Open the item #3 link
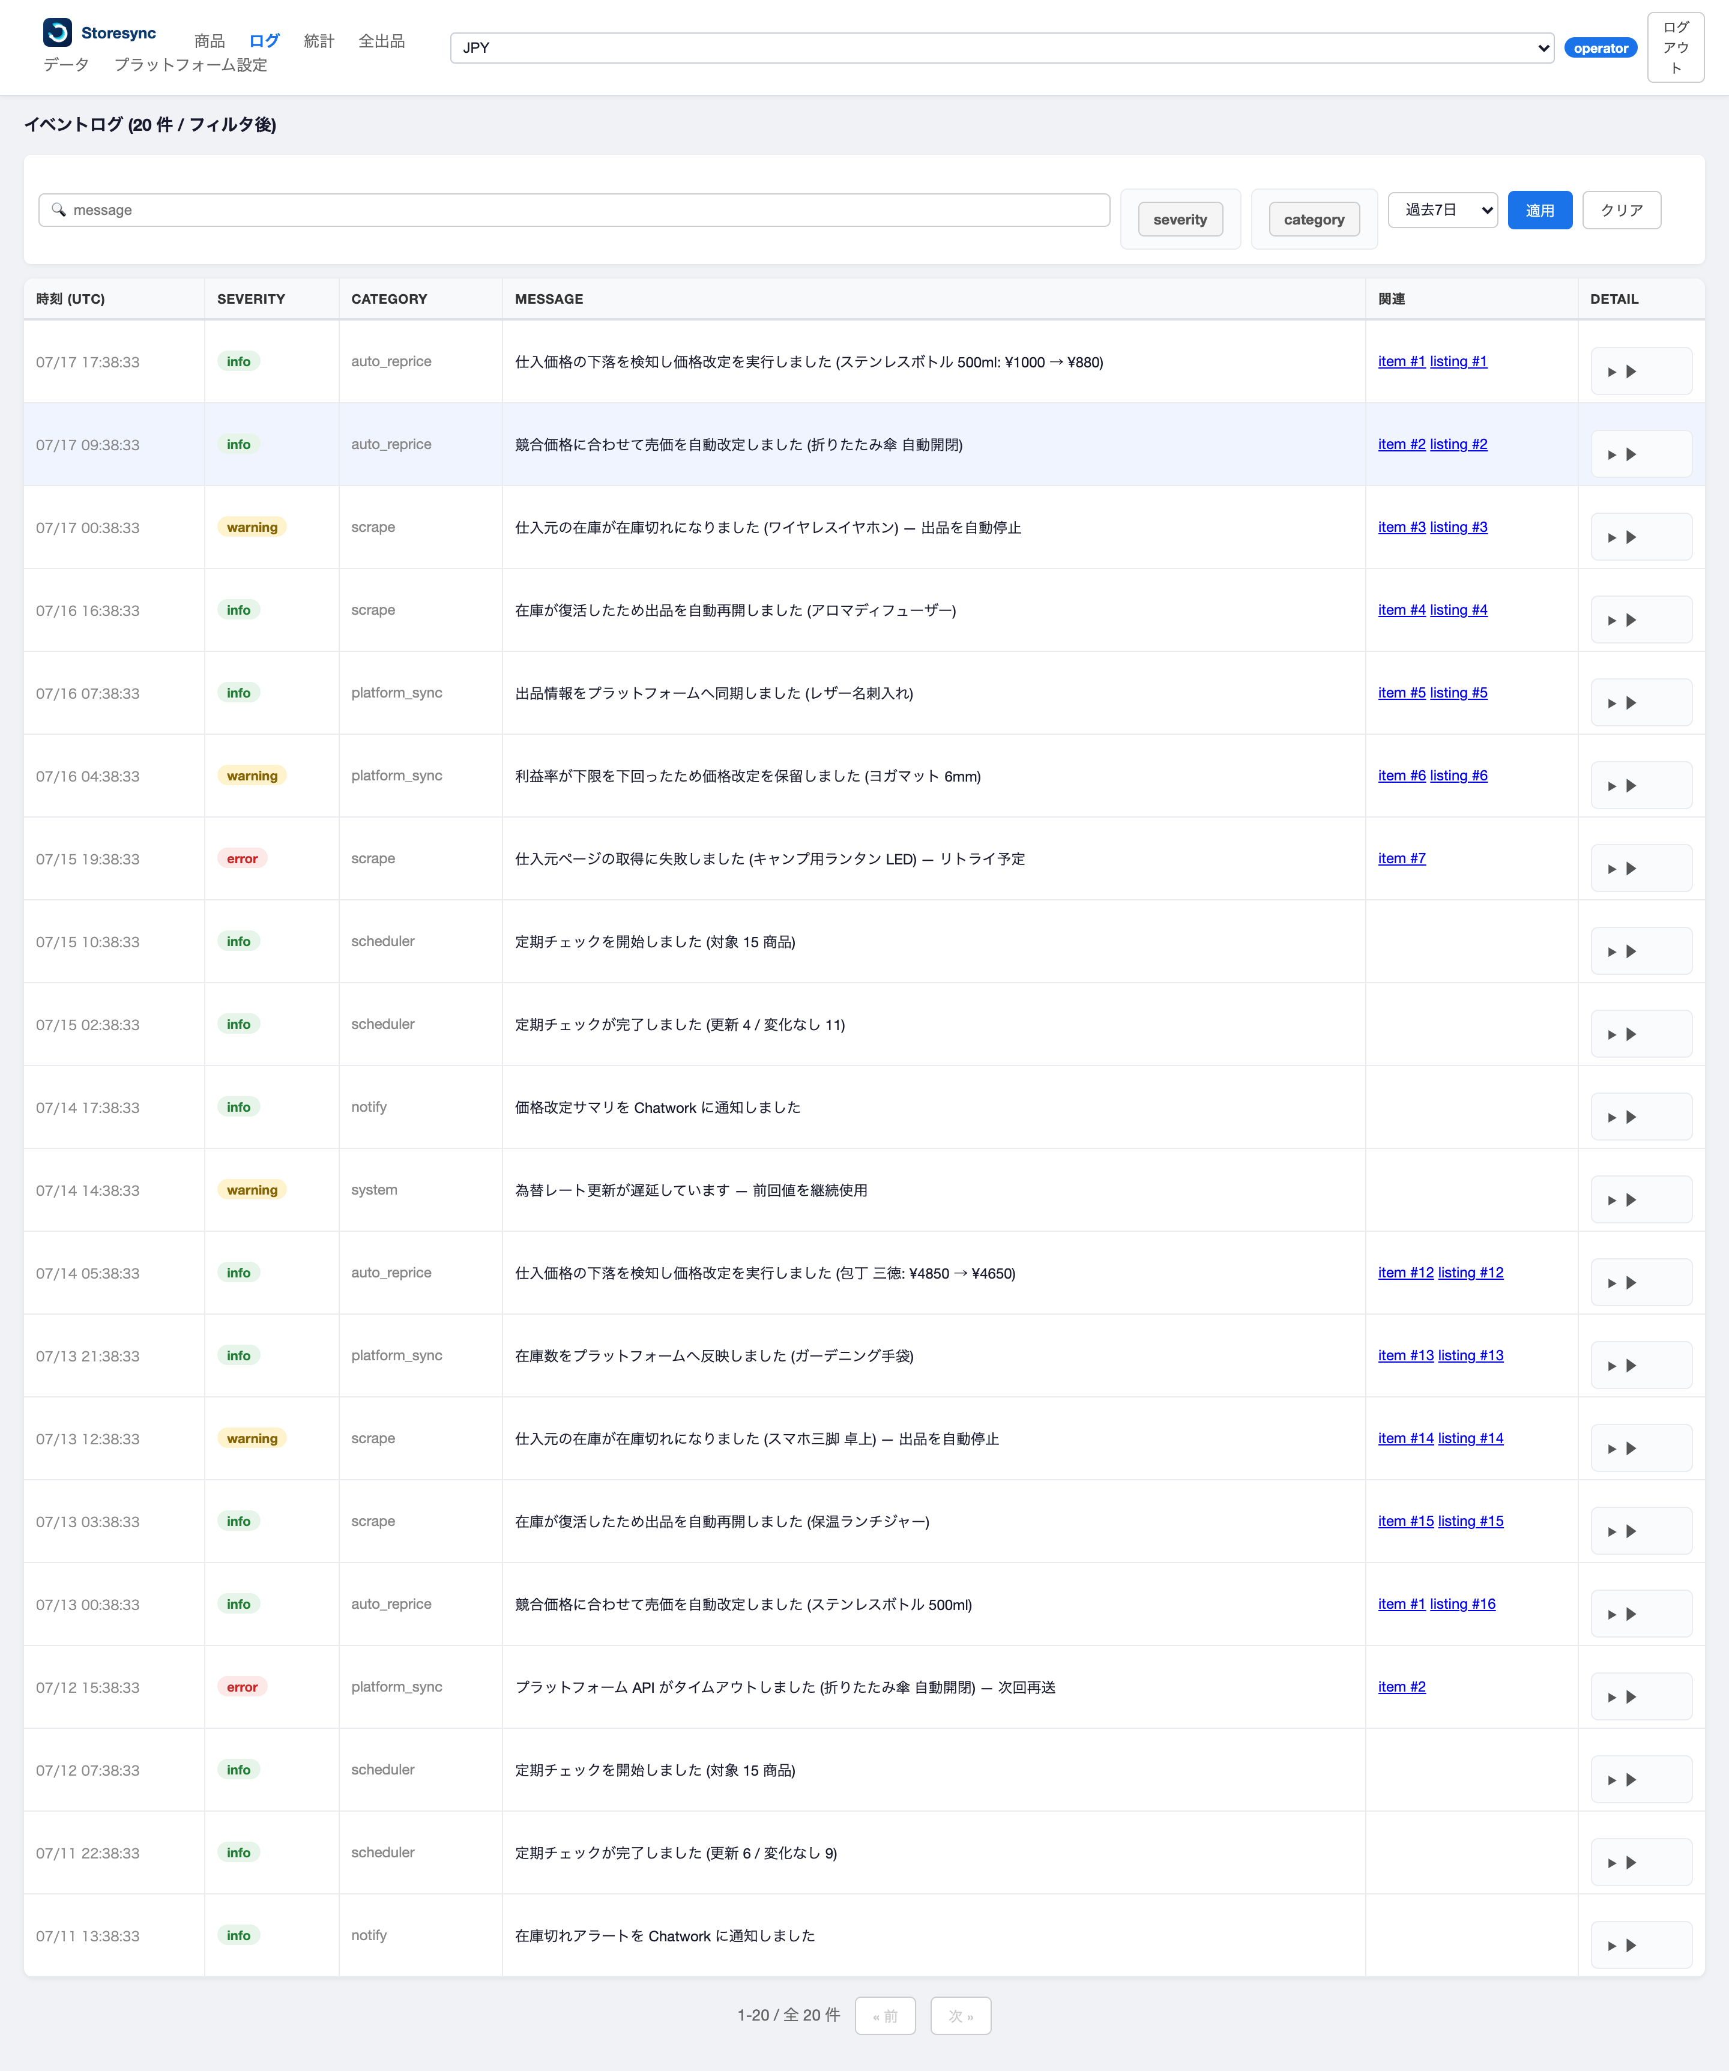The width and height of the screenshot is (1729, 2071). [1402, 526]
